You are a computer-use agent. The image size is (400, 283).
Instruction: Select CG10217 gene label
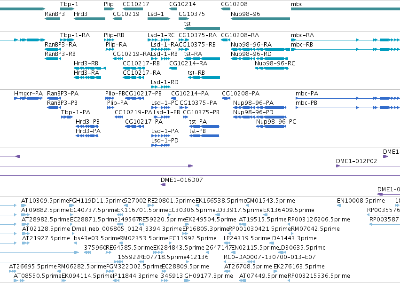136,4
